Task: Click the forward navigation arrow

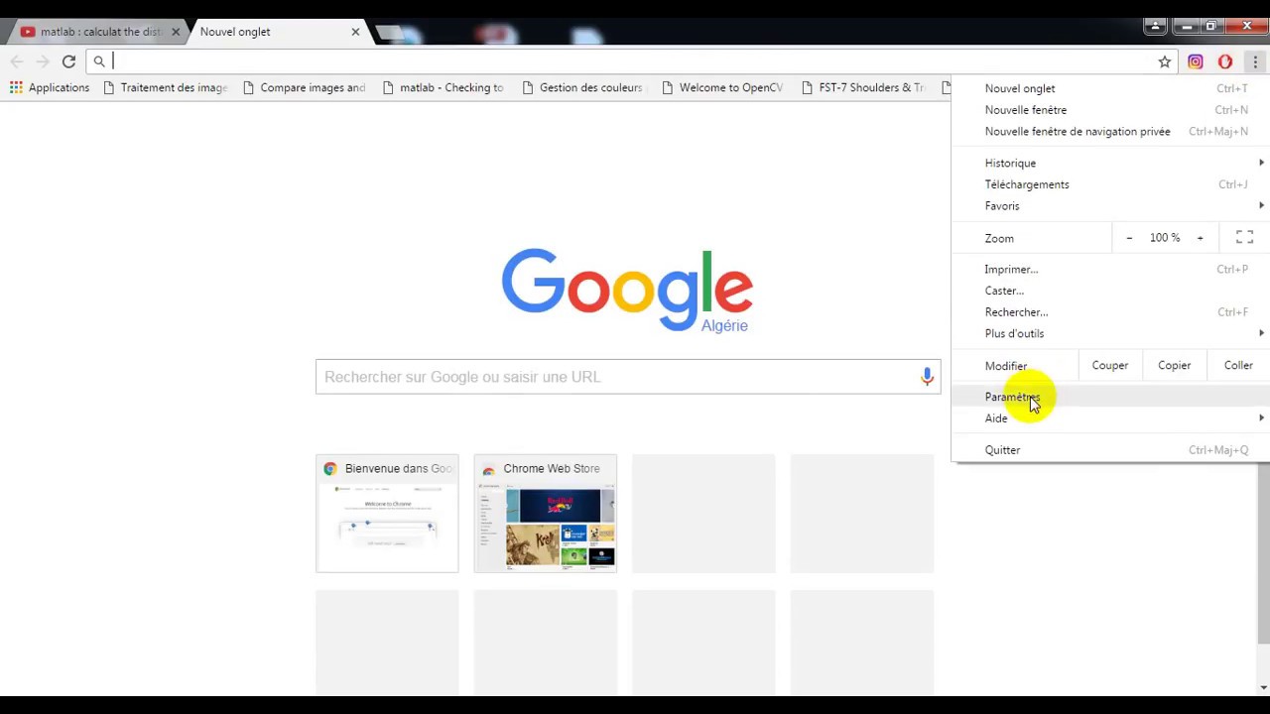Action: [43, 61]
